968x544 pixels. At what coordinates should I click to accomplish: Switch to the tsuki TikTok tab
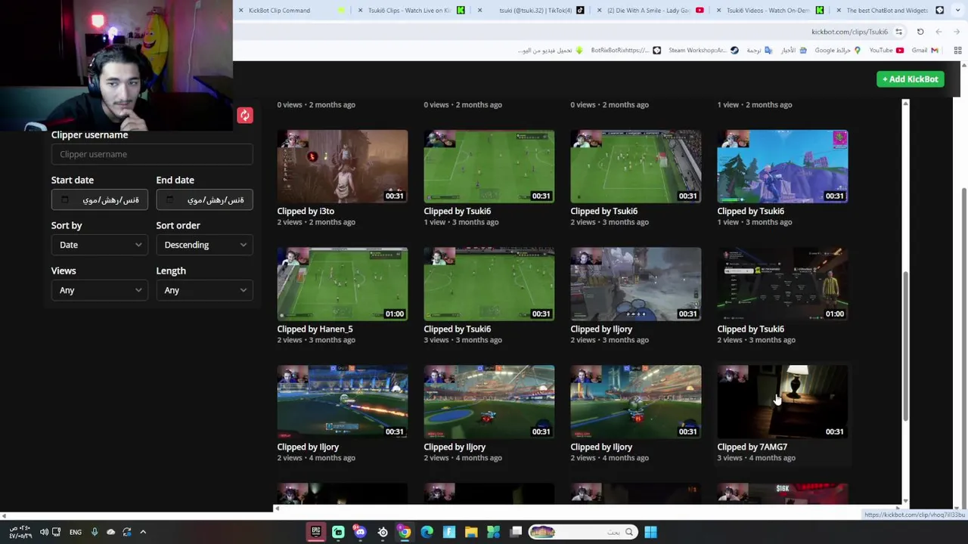532,11
